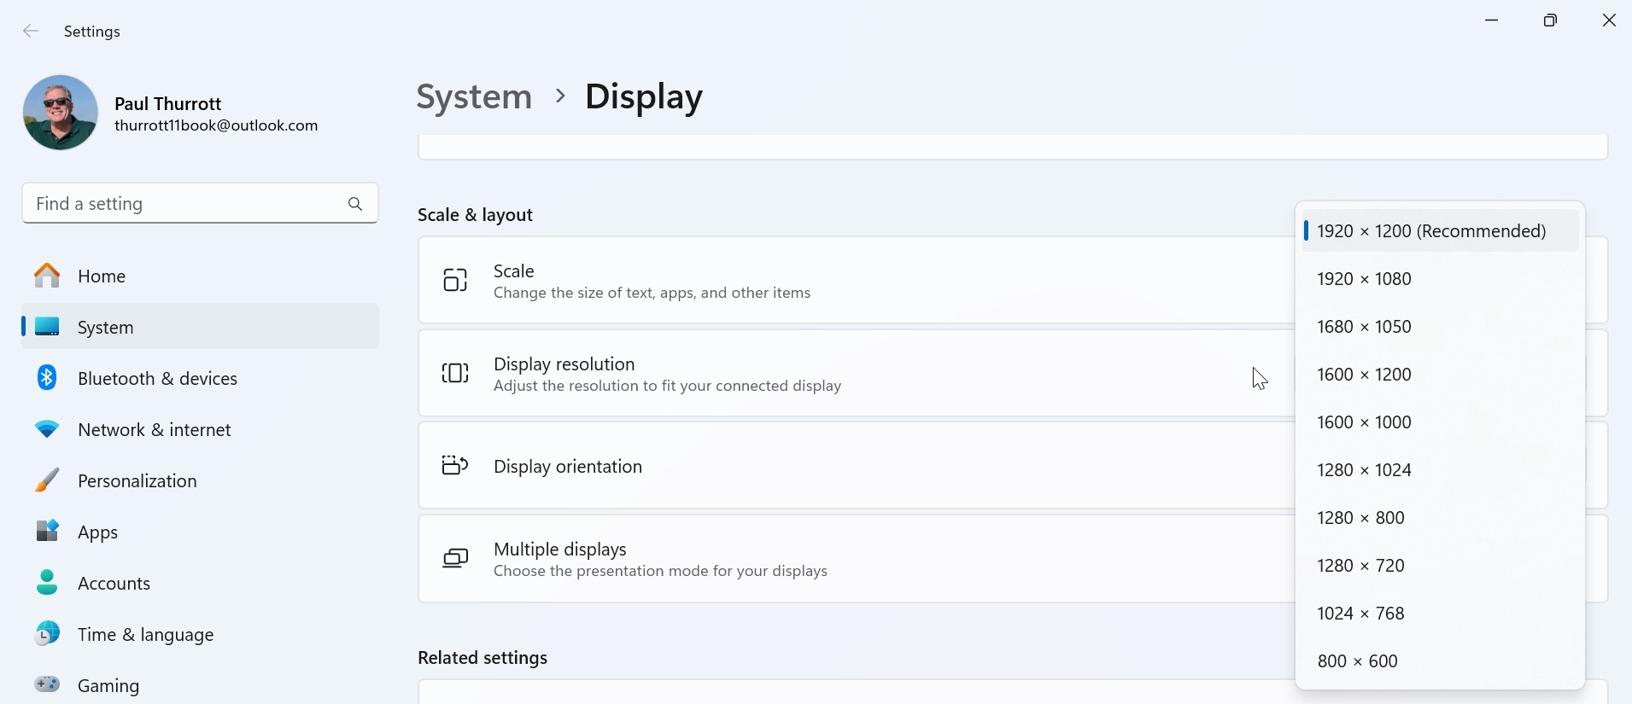
Task: Open the Multiple displays setting row
Action: point(854,559)
